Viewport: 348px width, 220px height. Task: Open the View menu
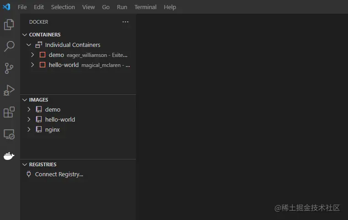(x=88, y=7)
